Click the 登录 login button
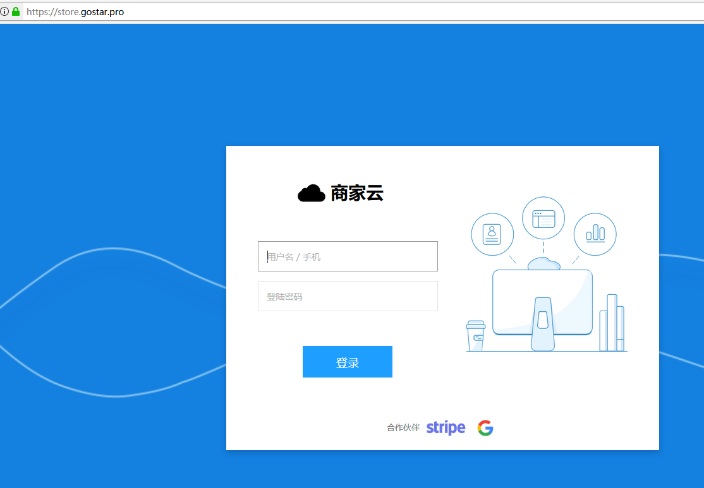Viewport: 704px width, 488px height. tap(348, 362)
